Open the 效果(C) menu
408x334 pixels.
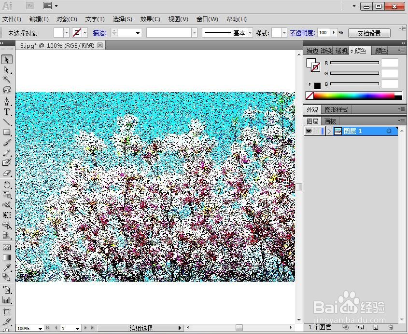point(150,19)
